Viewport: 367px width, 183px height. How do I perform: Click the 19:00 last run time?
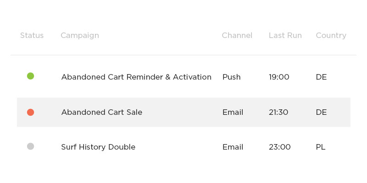[279, 77]
